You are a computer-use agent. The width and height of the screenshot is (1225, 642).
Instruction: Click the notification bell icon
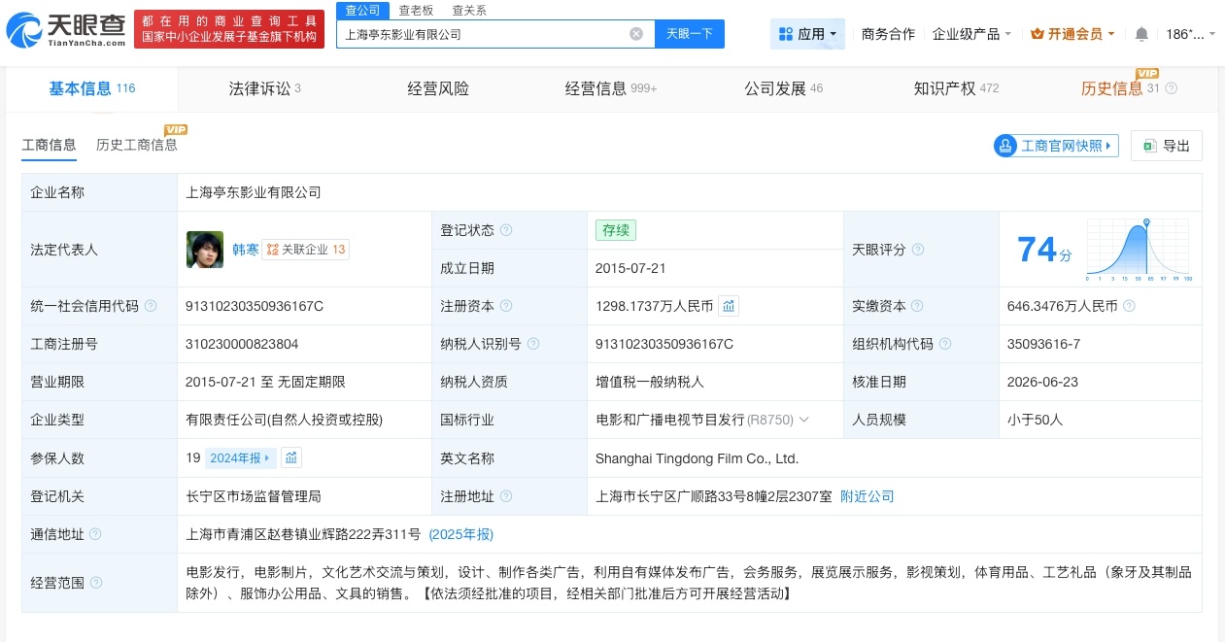coord(1141,34)
